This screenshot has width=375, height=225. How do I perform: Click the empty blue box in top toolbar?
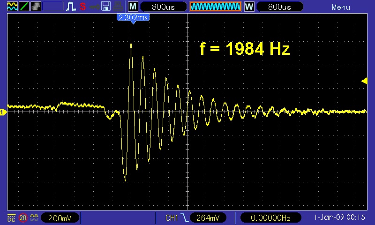53,7
